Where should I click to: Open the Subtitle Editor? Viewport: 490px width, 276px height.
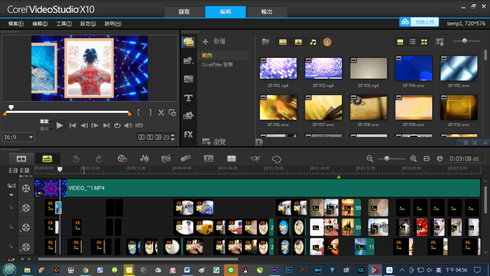click(209, 159)
